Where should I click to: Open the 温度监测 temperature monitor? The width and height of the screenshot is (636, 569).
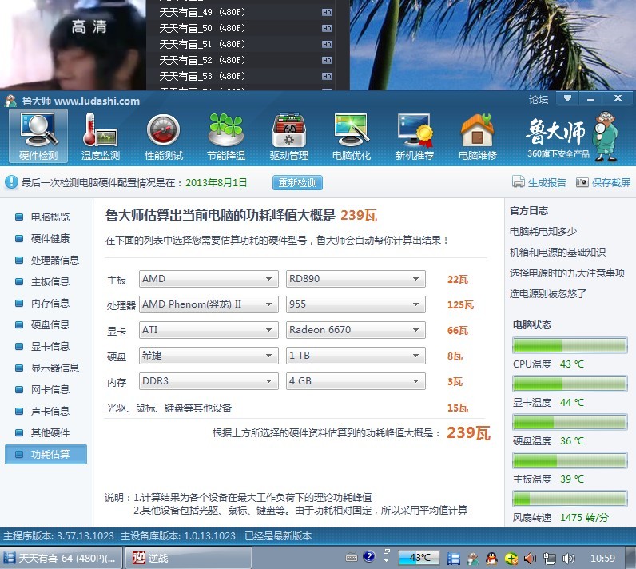pyautogui.click(x=101, y=137)
